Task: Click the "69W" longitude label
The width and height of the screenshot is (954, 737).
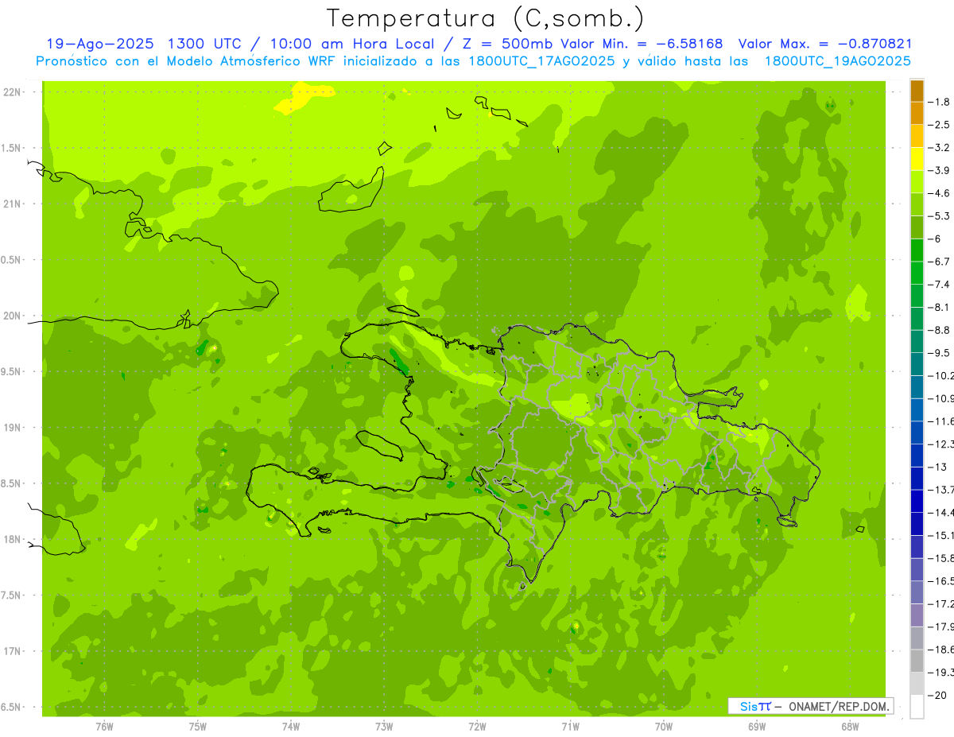Action: (757, 726)
